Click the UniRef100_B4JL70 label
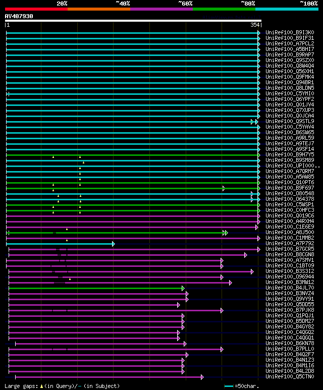The image size is (323, 390). (290, 288)
